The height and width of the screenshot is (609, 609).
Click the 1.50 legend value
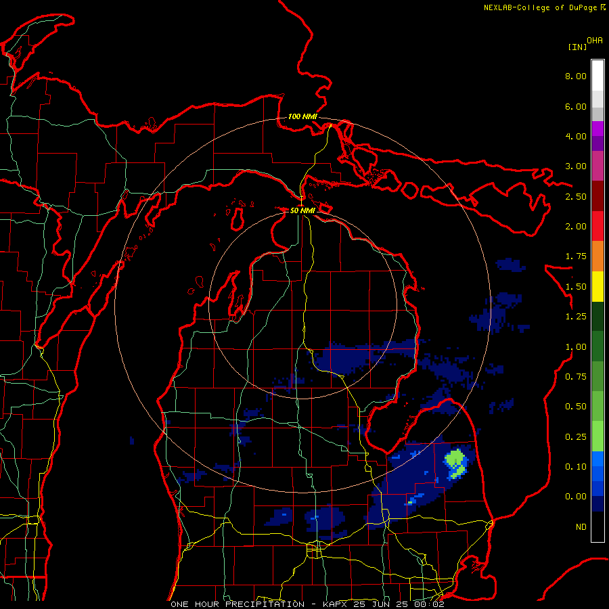click(576, 287)
